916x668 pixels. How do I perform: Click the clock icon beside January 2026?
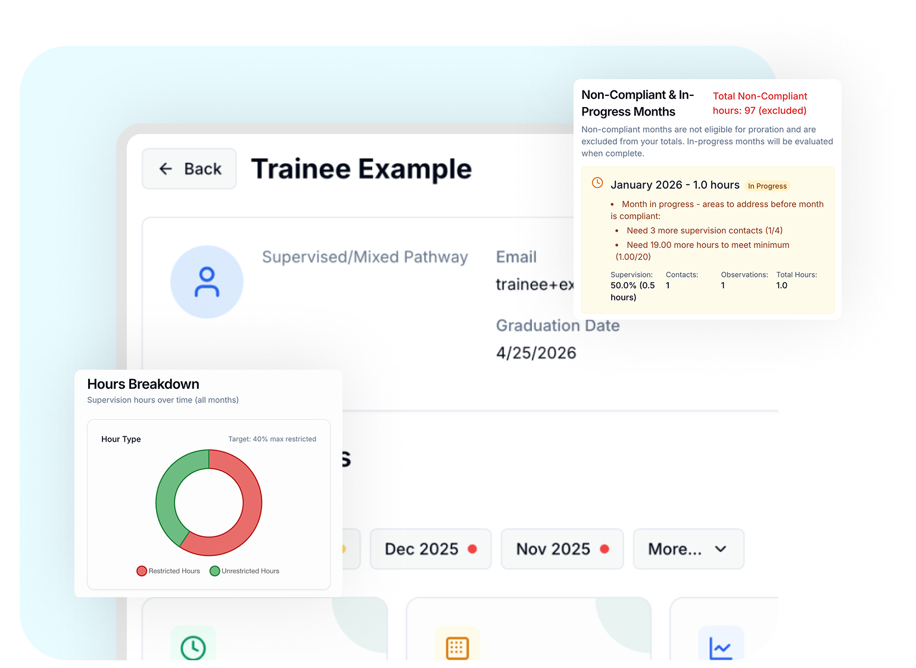click(x=597, y=183)
